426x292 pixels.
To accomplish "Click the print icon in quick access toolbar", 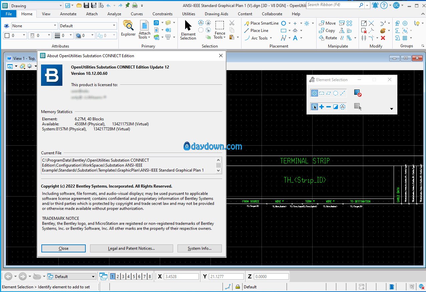I will coord(135,5).
